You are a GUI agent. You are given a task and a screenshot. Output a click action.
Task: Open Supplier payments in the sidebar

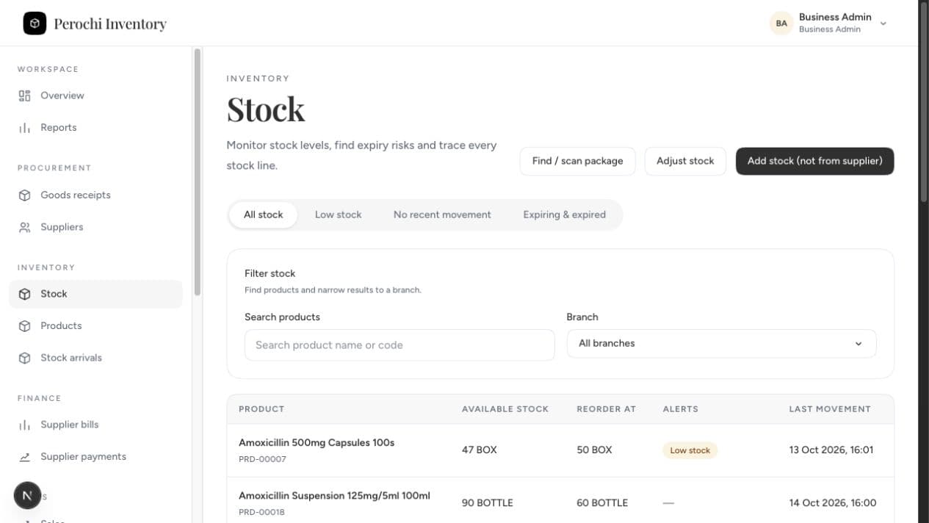(95, 457)
